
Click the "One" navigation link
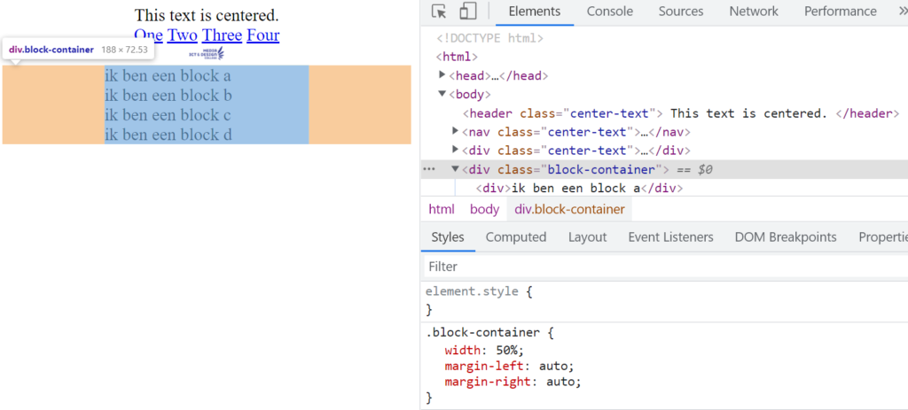148,35
